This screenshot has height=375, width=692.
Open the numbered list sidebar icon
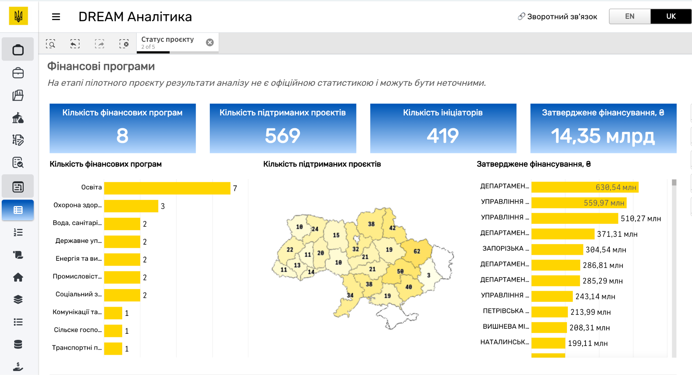point(18,232)
